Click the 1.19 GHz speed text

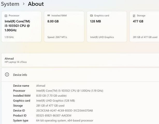click(9, 37)
